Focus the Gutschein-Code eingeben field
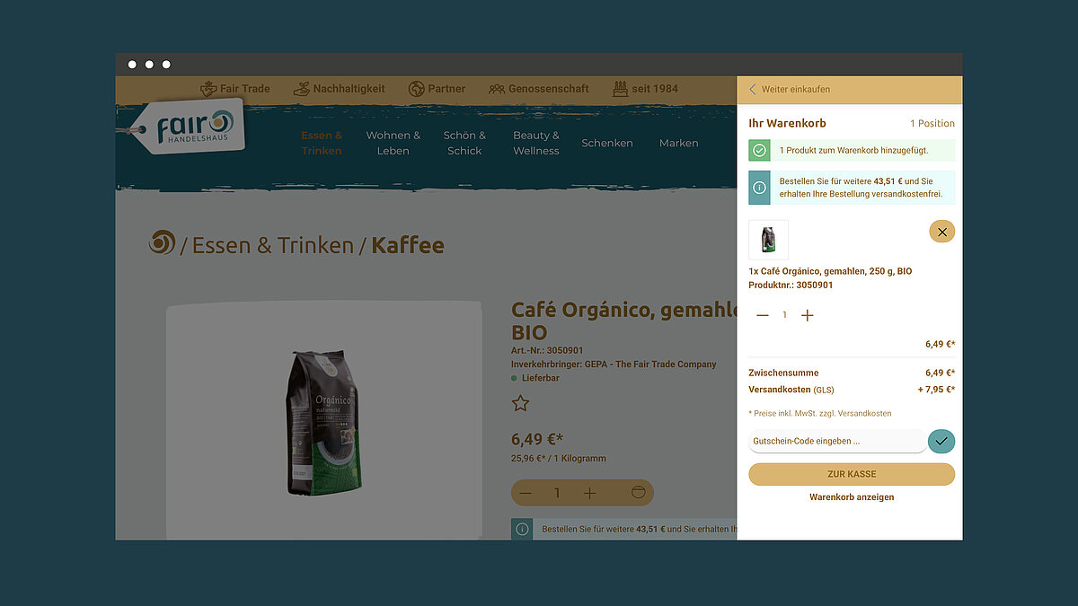Viewport: 1078px width, 606px height. pyautogui.click(x=837, y=441)
